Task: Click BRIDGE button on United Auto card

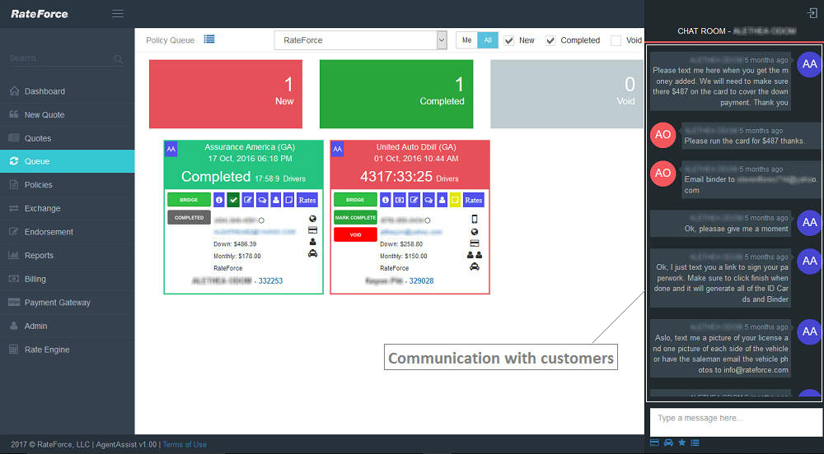Action: [355, 200]
